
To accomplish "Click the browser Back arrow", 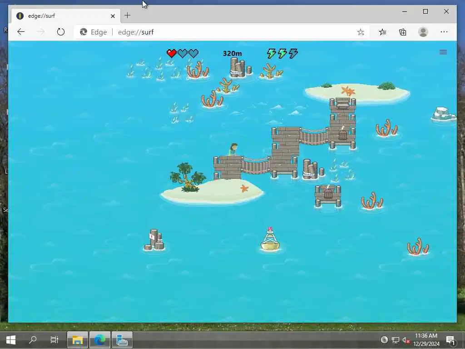I will click(21, 32).
